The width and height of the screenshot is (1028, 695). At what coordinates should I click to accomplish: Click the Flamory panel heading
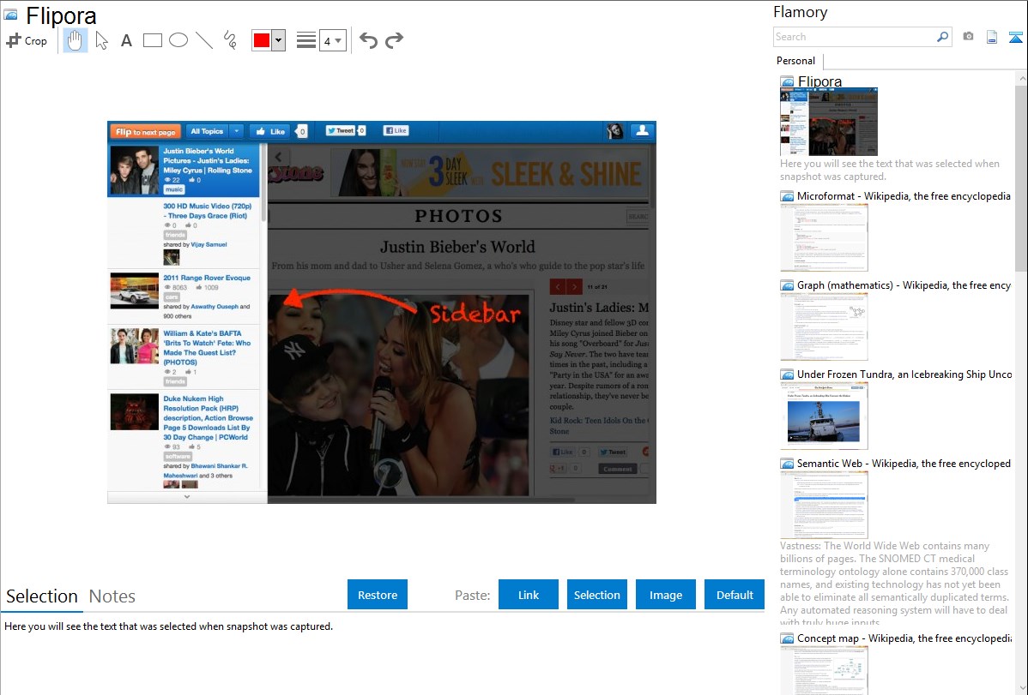tap(801, 12)
